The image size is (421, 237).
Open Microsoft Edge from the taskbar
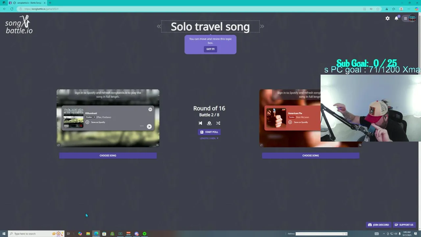click(96, 234)
